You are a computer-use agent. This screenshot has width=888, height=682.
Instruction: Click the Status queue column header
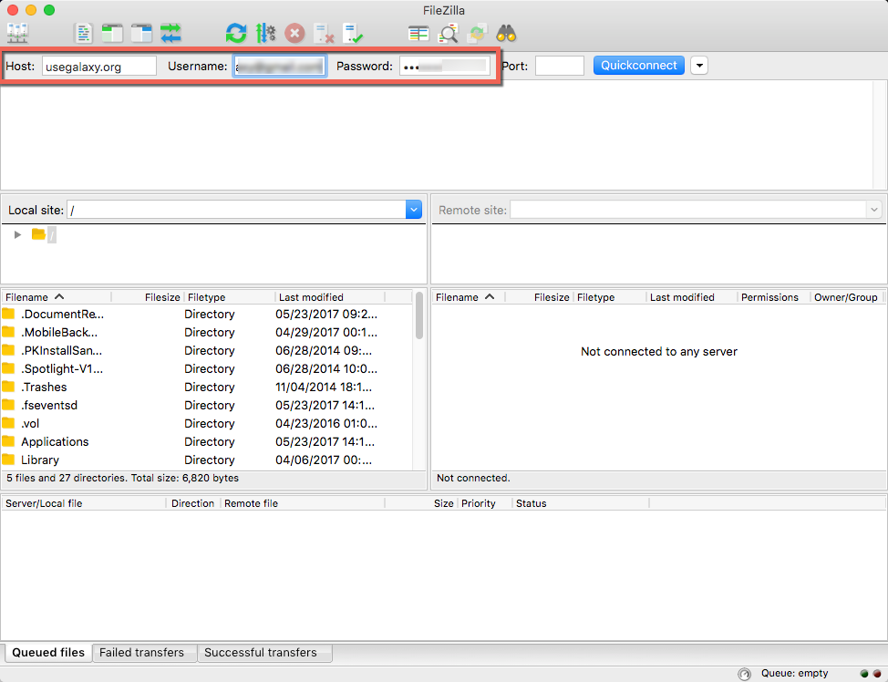coord(581,503)
